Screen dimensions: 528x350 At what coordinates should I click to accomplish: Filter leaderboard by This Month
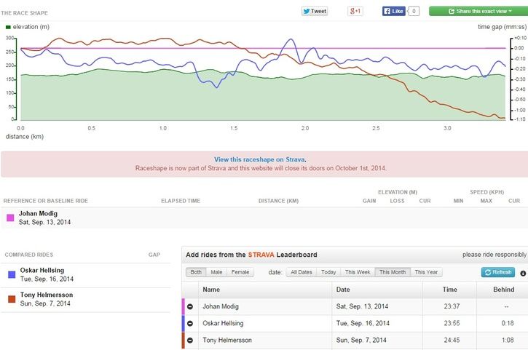coord(393,272)
